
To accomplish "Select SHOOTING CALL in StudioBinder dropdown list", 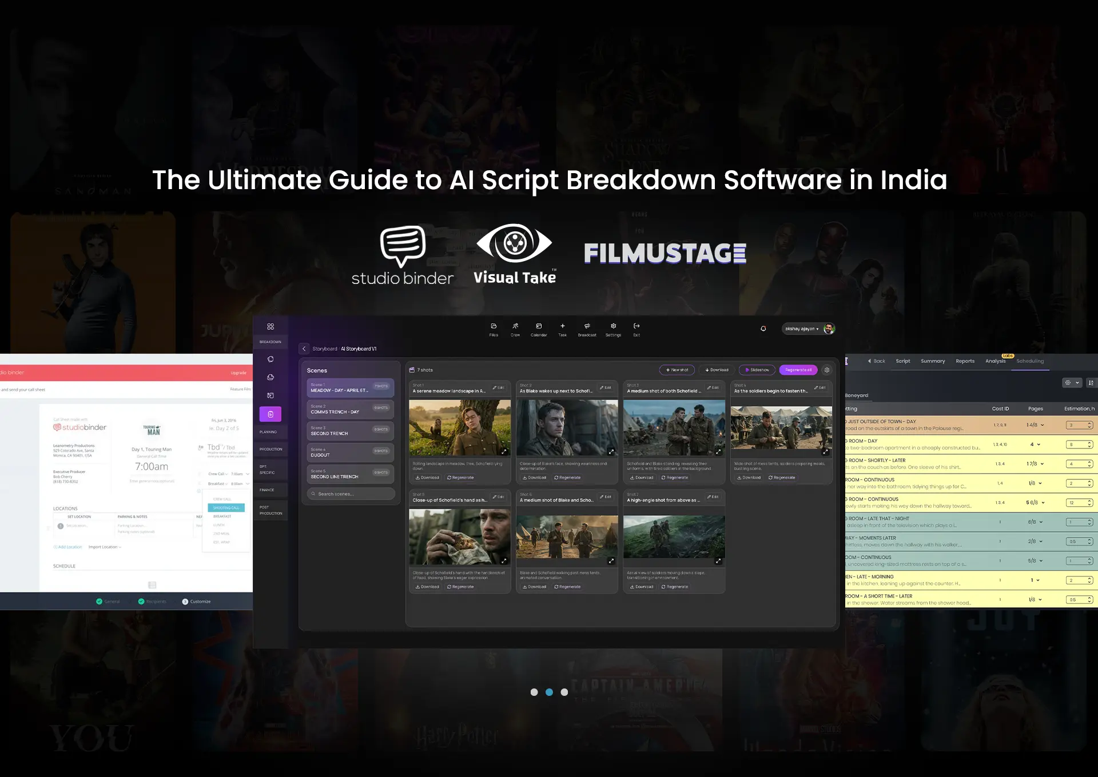I will 226,508.
